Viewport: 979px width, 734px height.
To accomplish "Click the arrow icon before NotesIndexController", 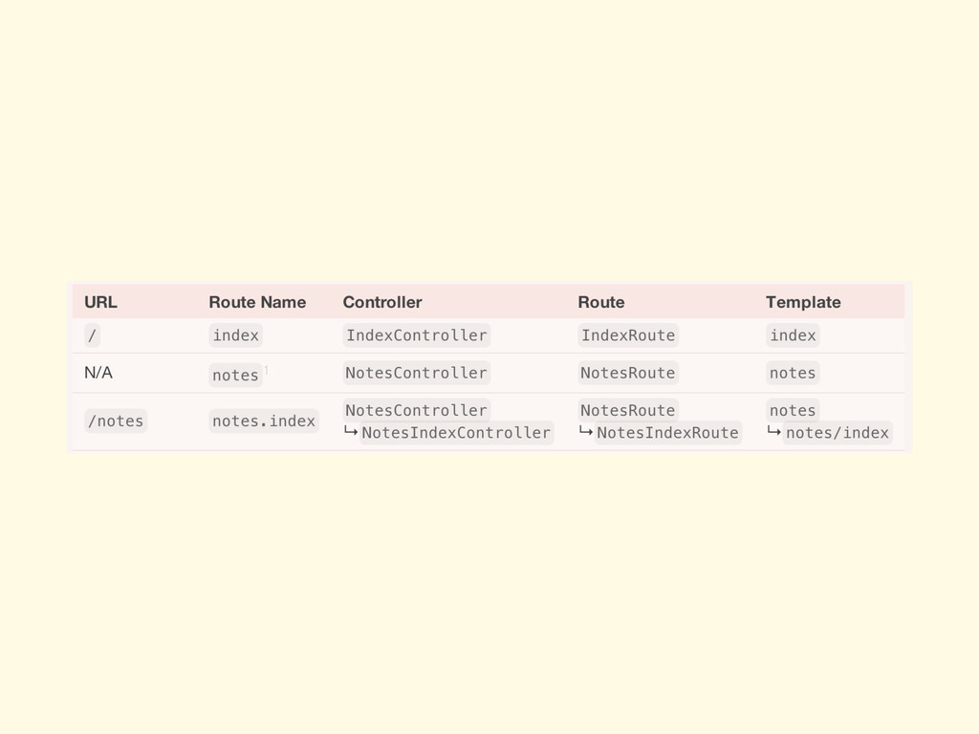I will pos(351,433).
